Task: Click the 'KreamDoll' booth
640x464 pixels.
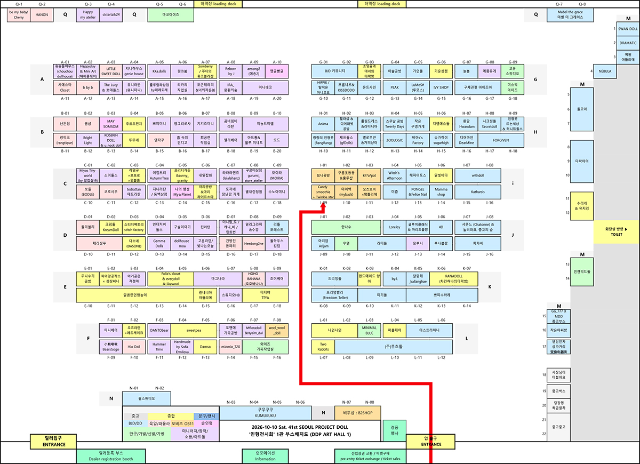Action: pos(111,227)
